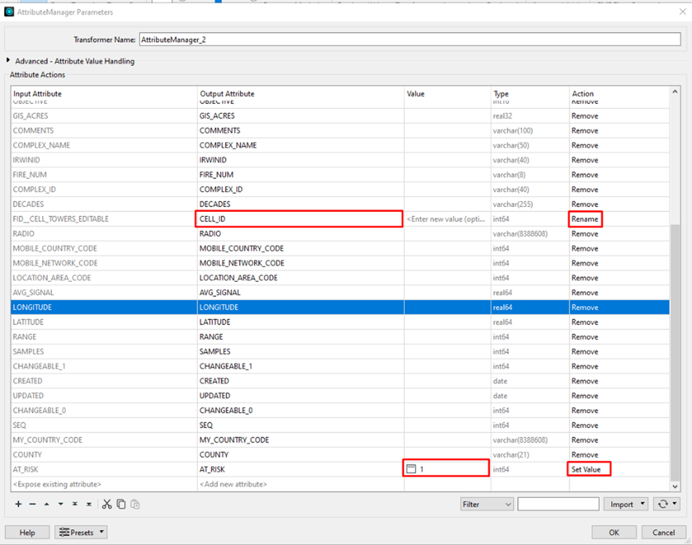Select the MOBILE_COUNTRY_CODE input attribute row
Viewport: 692px width, 545px height.
(104, 249)
